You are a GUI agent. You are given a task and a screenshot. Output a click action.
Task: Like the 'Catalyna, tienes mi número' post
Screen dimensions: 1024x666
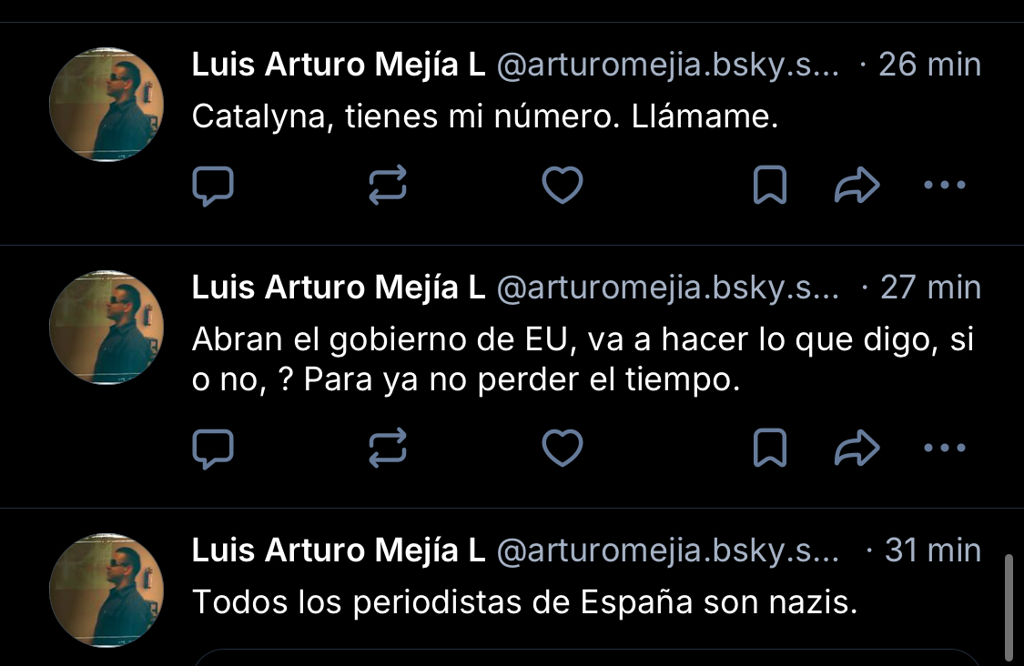pyautogui.click(x=562, y=187)
